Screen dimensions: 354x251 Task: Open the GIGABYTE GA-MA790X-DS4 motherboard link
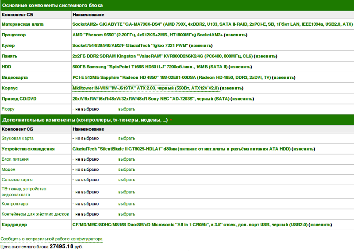point(212,24)
